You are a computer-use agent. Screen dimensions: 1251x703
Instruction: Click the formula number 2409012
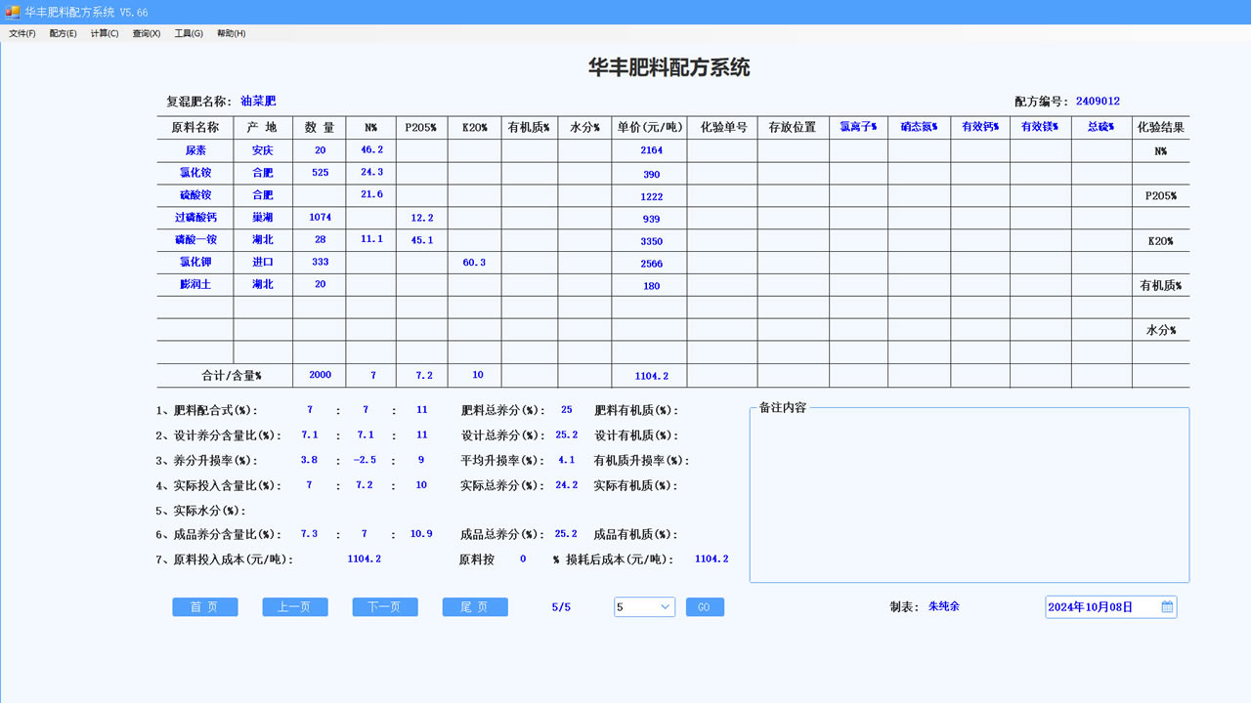(1097, 101)
